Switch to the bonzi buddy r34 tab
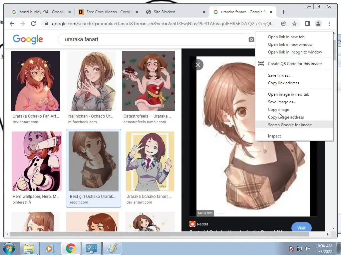The image size is (341, 255). (x=41, y=12)
